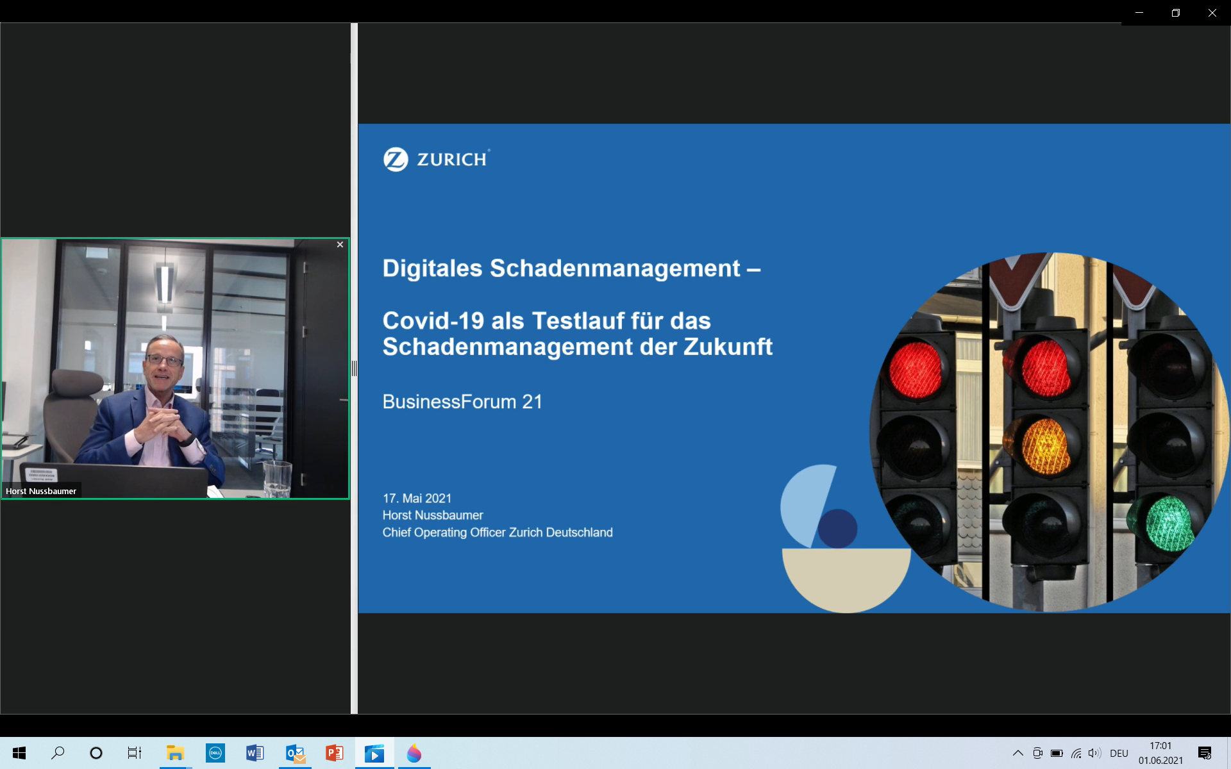Open the Action Center notifications
The height and width of the screenshot is (769, 1231).
click(1205, 753)
